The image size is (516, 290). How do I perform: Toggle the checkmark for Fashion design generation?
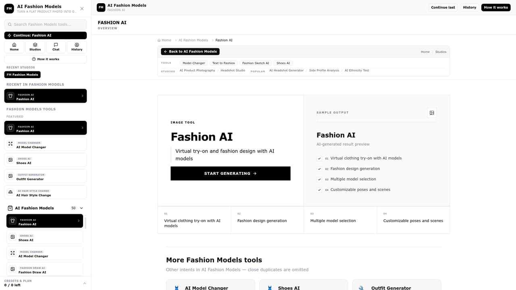[x=319, y=169]
